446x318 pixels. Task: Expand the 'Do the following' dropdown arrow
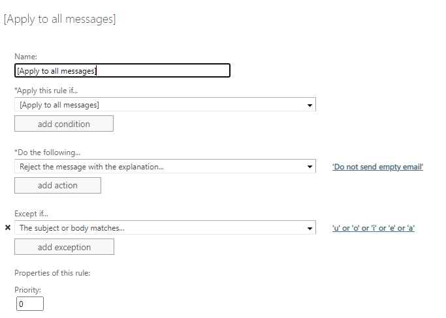(x=309, y=167)
